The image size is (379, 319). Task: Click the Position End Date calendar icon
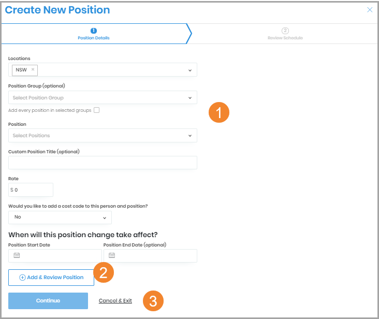point(112,255)
